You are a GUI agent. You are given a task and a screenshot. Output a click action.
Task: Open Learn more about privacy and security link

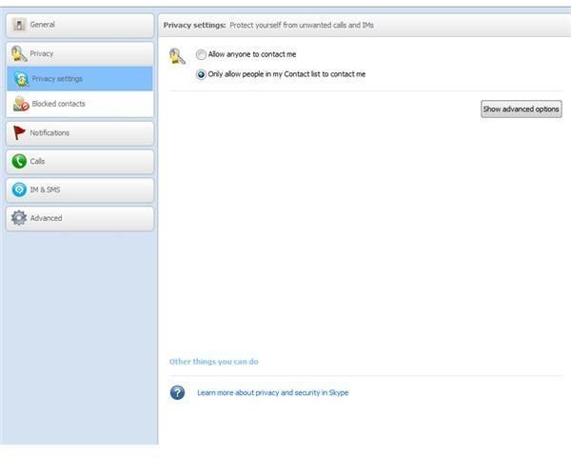pos(273,392)
